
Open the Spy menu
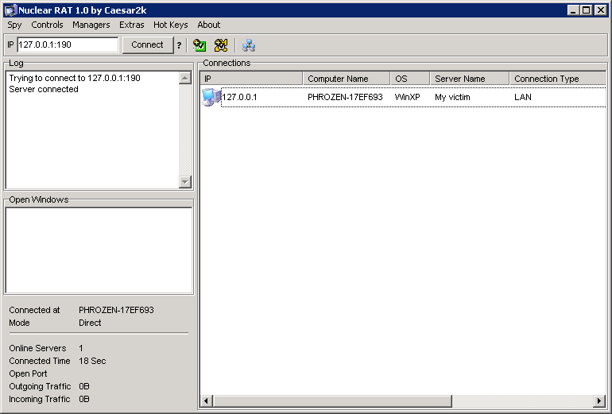[14, 25]
